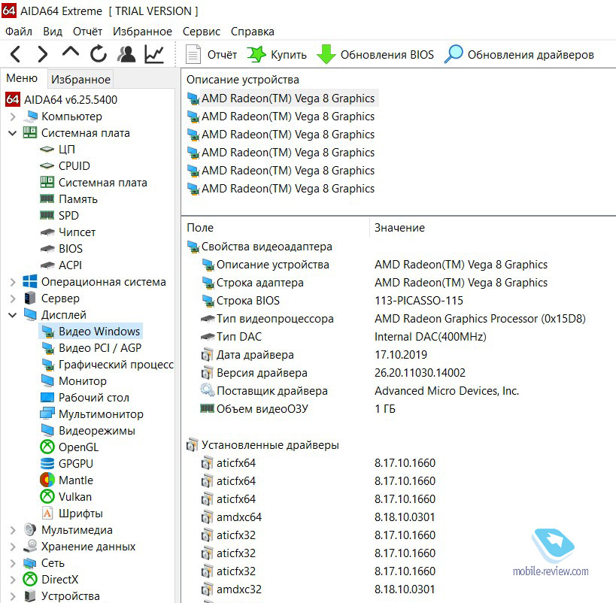
Task: Expand the Сервер tree node
Action: (x=13, y=298)
